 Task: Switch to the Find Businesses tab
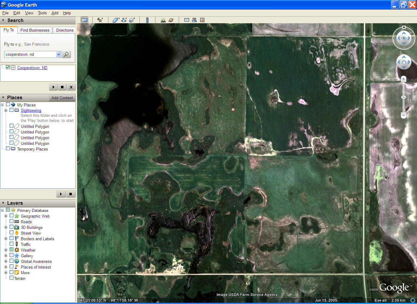point(35,30)
